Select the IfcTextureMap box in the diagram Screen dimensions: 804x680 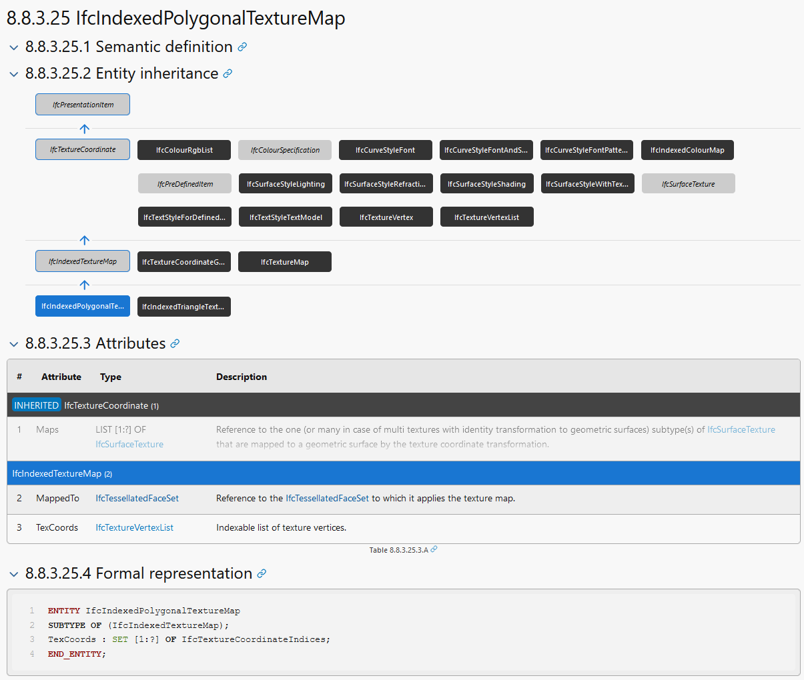point(285,261)
